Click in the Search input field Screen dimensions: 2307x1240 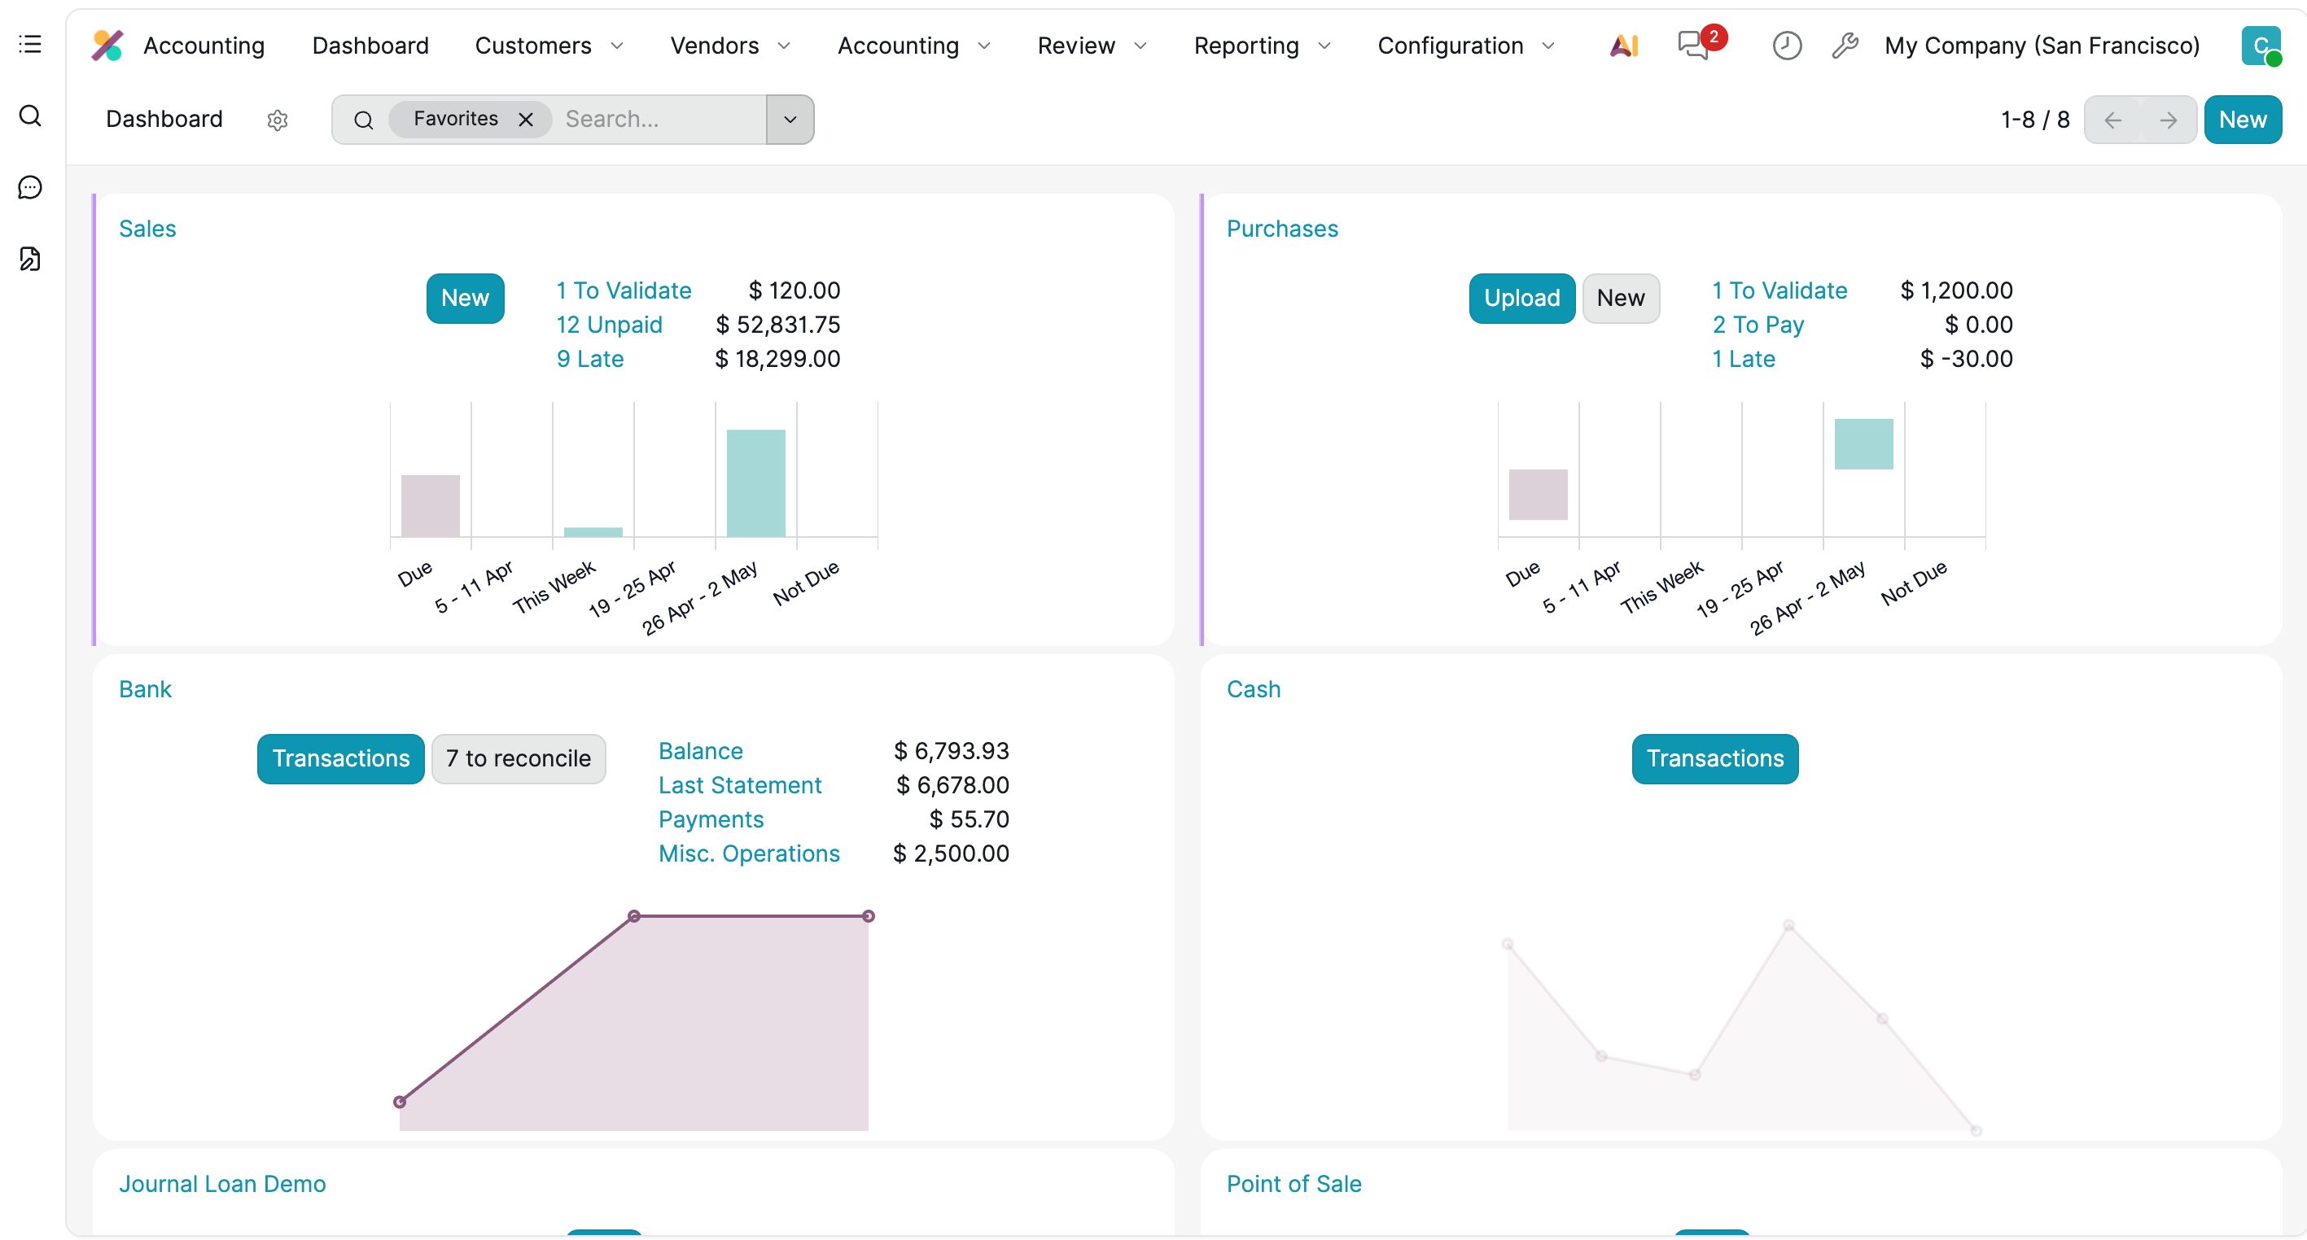(x=659, y=119)
